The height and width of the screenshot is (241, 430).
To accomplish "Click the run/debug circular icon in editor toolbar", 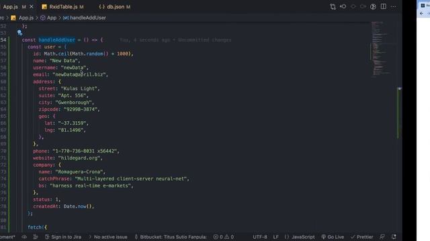I will coord(373,7).
